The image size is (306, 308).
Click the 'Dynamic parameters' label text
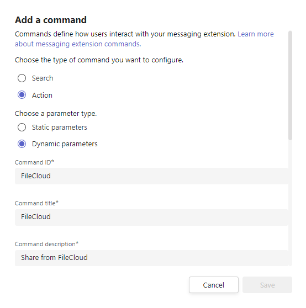tap(65, 144)
